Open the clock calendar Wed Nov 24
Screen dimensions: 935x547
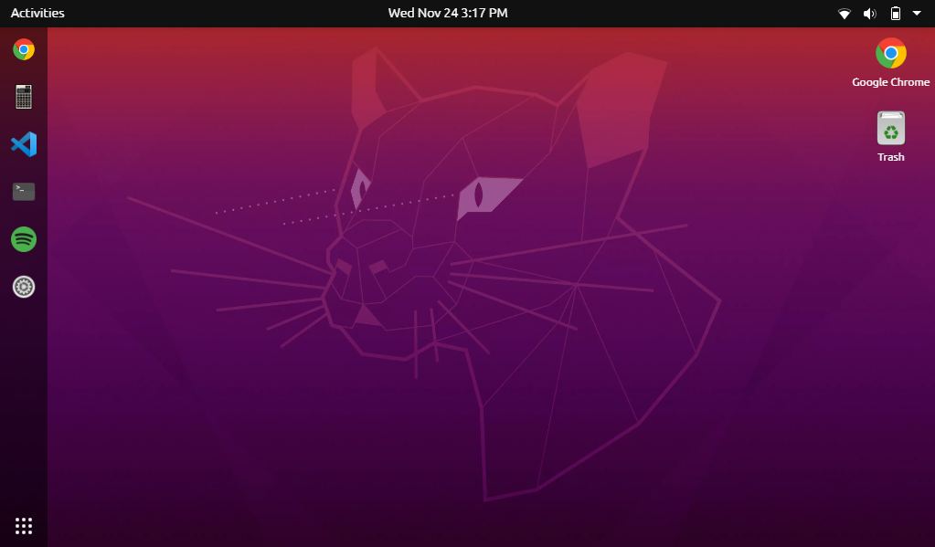[448, 13]
